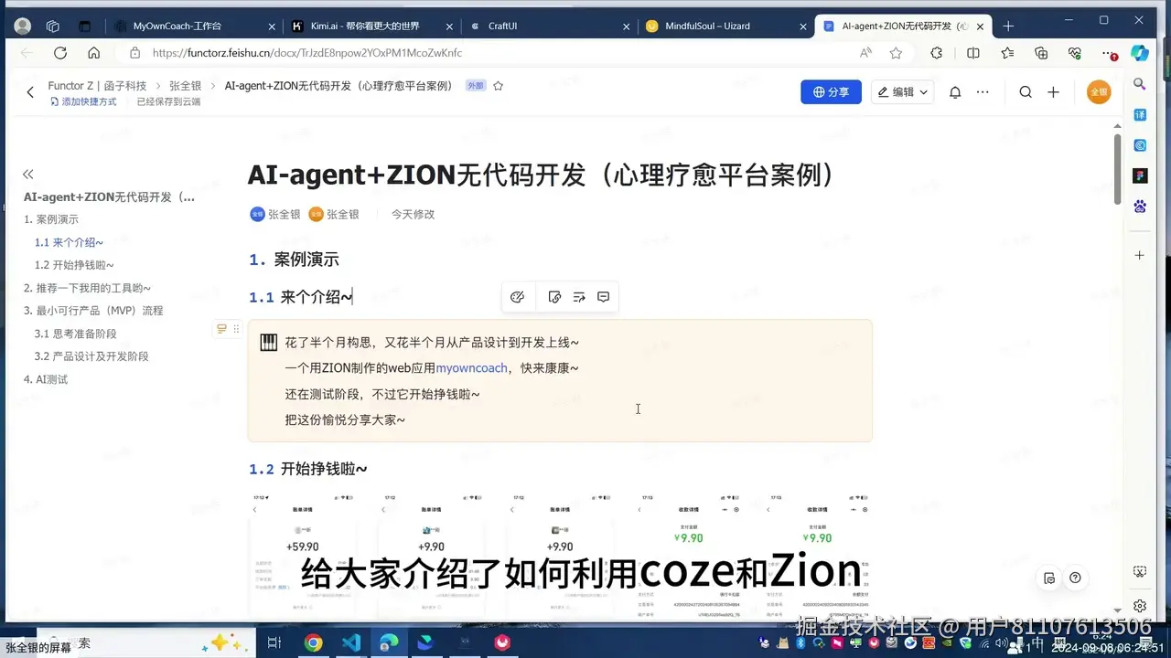Open comments panel icon at bottom right

(1049, 578)
